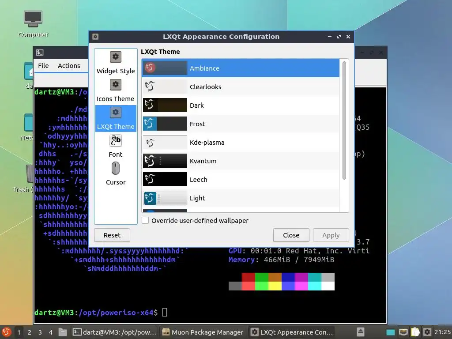This screenshot has height=339, width=452.
Task: Click the yellow terminal color block
Action: click(275, 286)
